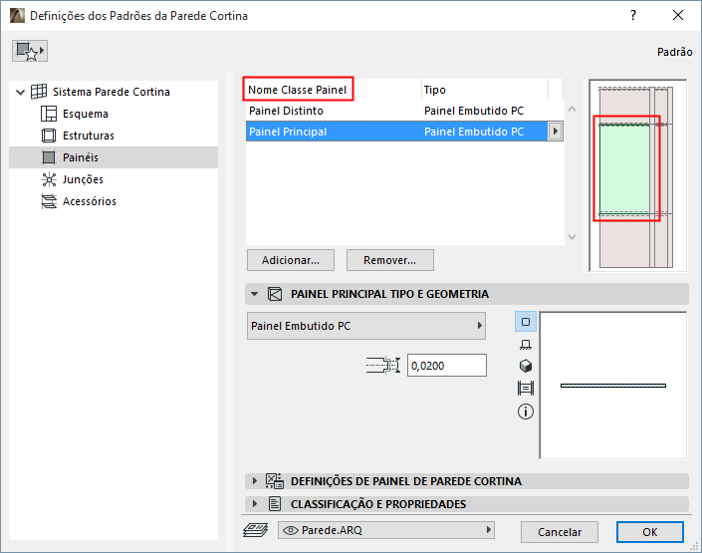Go to the Junções page
702x553 pixels.
pos(83,179)
